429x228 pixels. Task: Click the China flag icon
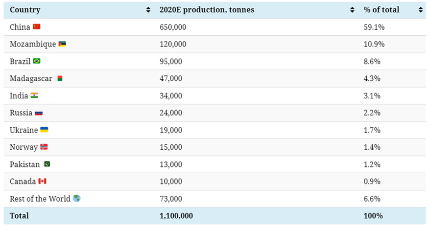pos(37,27)
